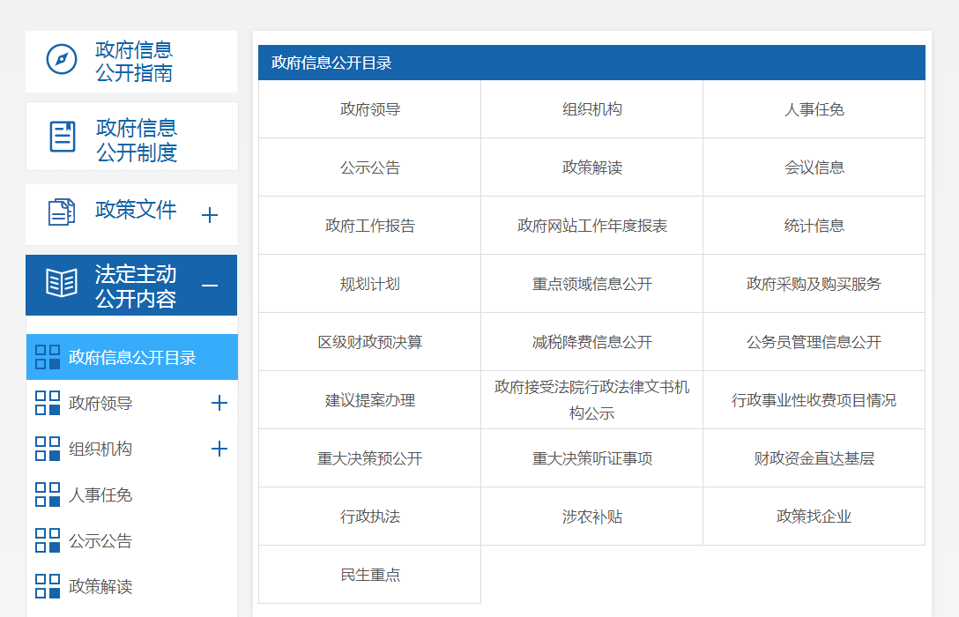This screenshot has height=617, width=959.
Task: Click the compass icon beside 政府信息公开指南
Action: 62,60
